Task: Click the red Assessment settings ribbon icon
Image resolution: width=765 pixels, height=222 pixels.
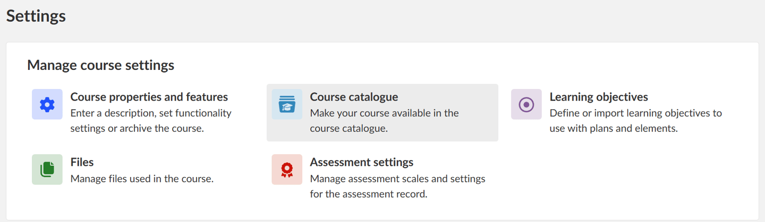Action: (287, 170)
